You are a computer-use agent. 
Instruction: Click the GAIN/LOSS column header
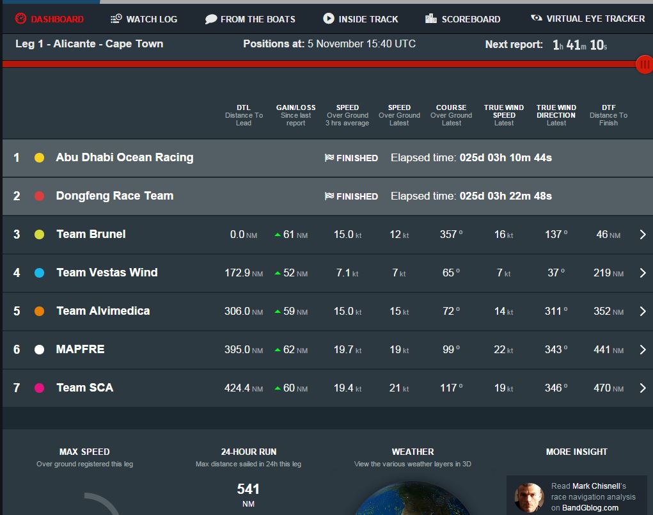point(295,115)
